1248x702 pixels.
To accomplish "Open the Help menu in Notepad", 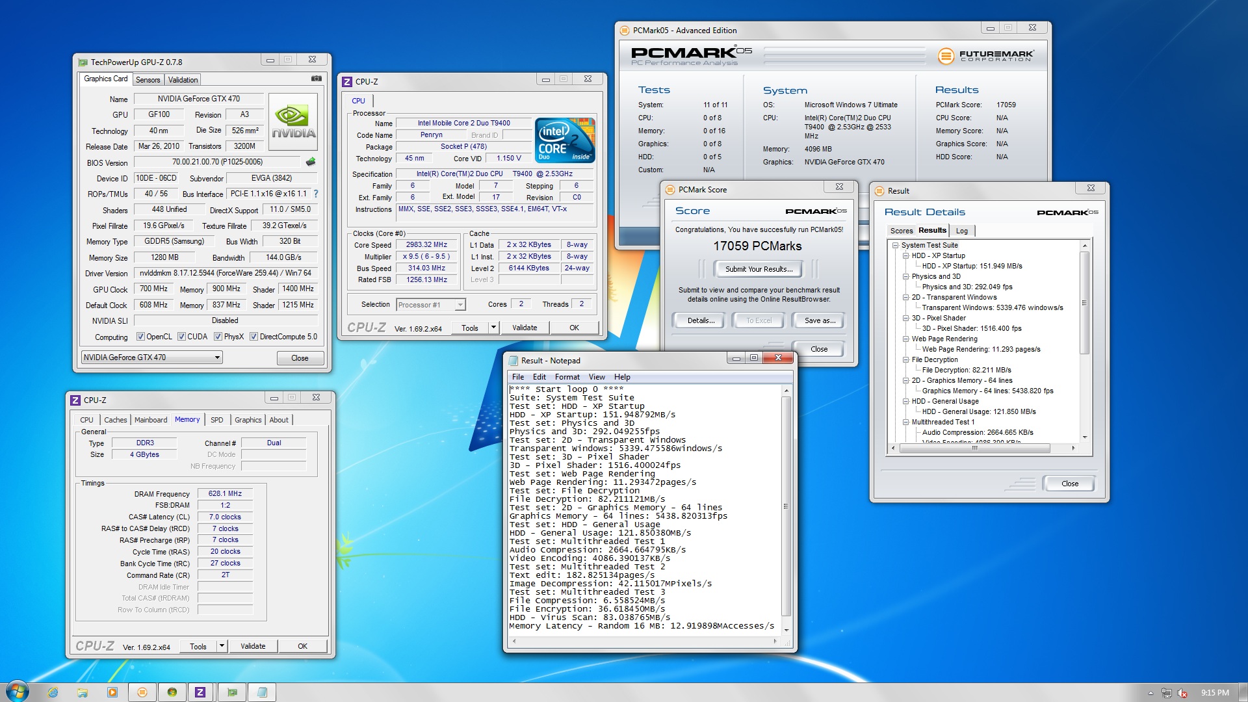I will (x=622, y=377).
